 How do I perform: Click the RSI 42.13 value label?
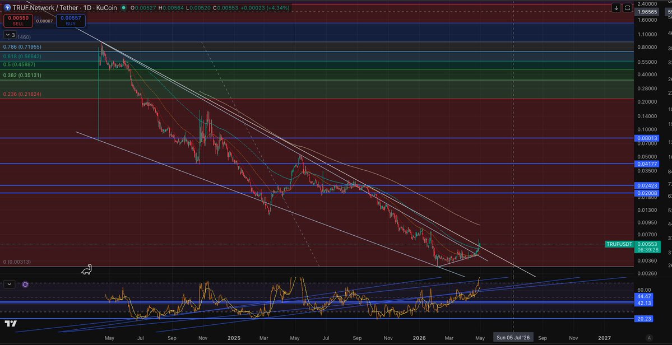(x=644, y=303)
